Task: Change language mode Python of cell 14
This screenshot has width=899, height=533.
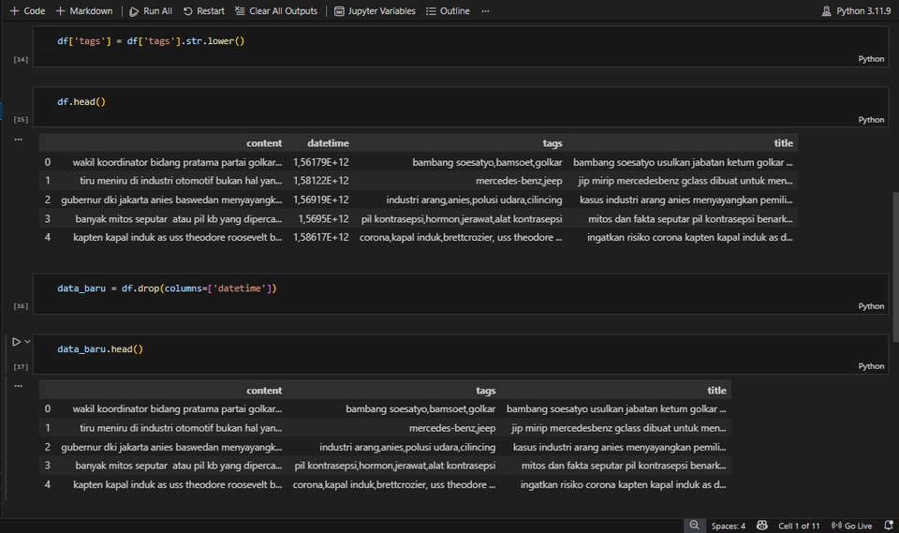Action: point(871,59)
